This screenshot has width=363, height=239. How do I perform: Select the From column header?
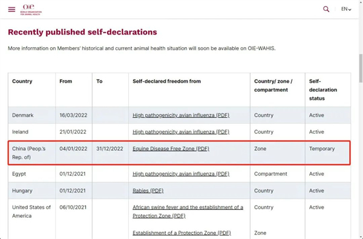pyautogui.click(x=66, y=81)
